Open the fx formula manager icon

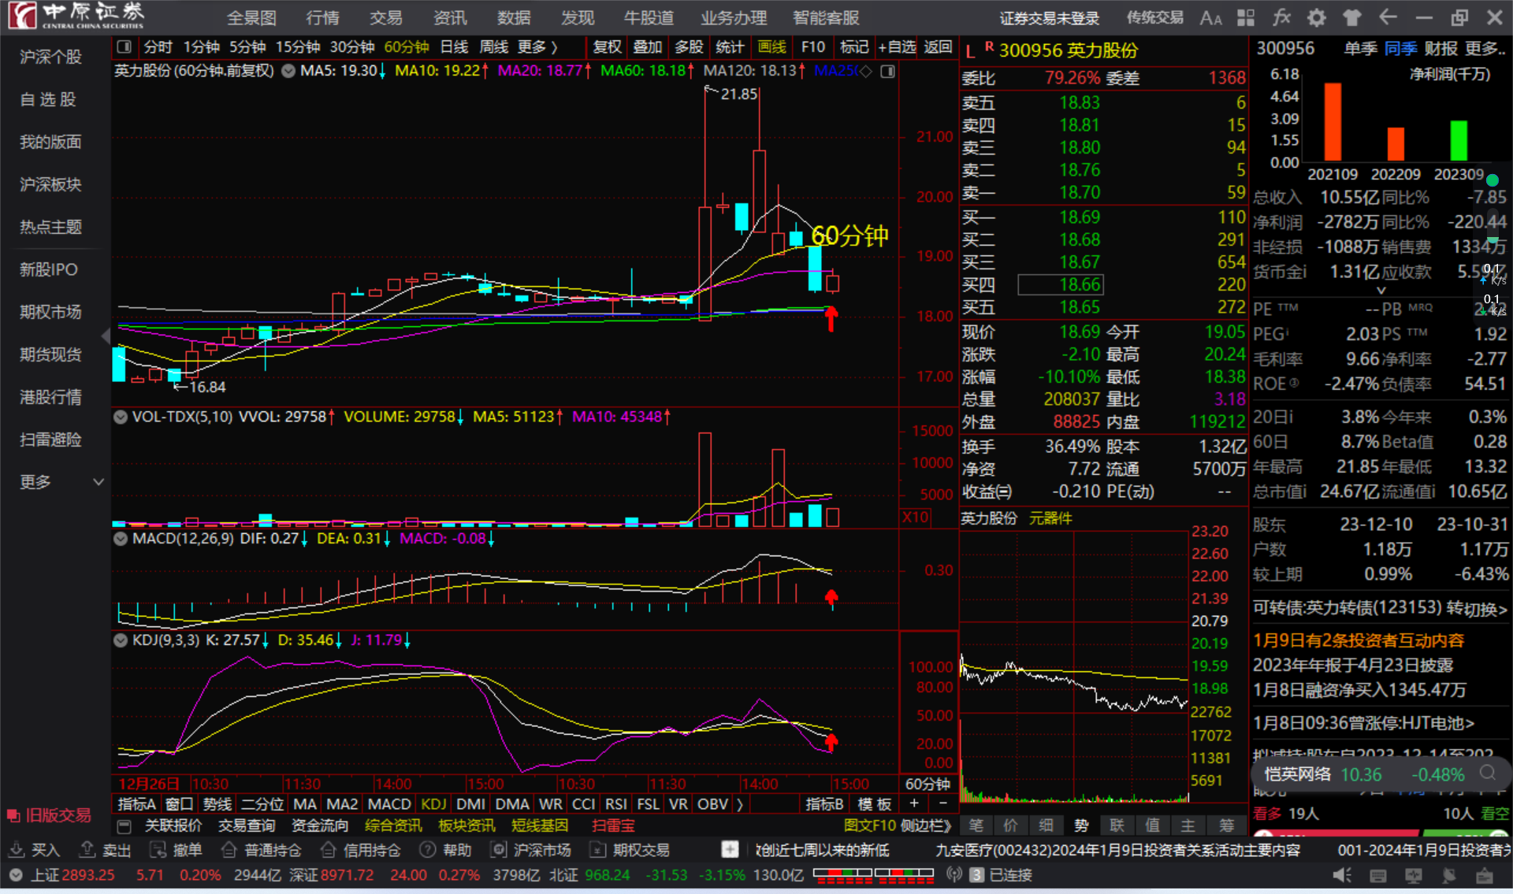(1281, 17)
